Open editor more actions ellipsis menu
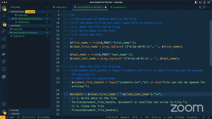This screenshot has height=119, width=212. pos(208,7)
